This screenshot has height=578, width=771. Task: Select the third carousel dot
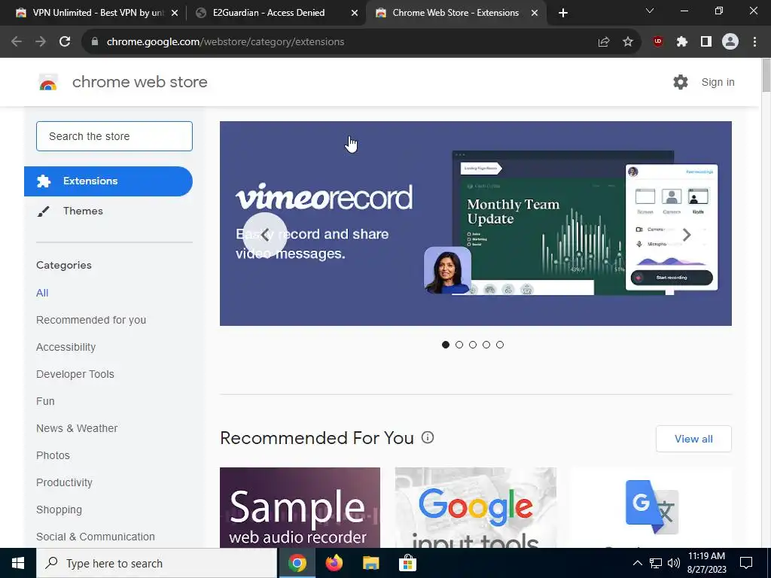point(473,345)
